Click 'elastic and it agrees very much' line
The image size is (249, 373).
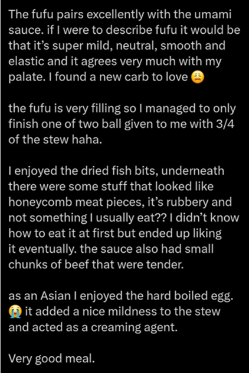pos(115,62)
